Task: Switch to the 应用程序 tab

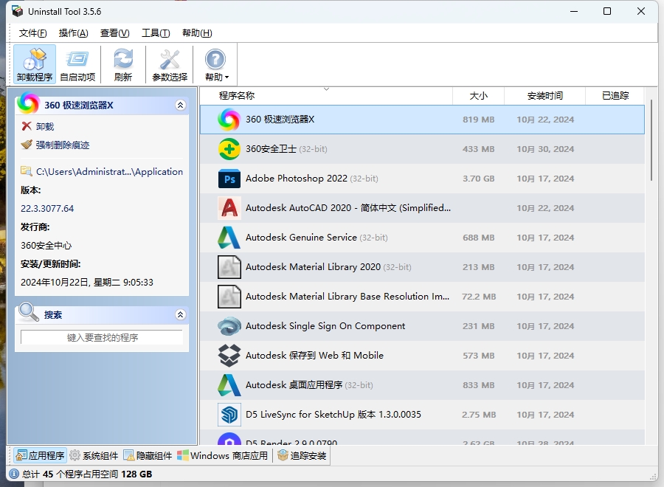Action: coord(40,456)
